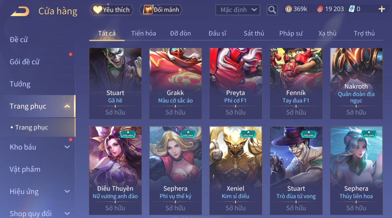
Task: Go to Gói đề cử section
Action: 24,62
